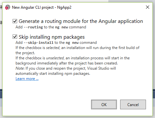Click the dark blue strip left of dialog

point(1,94)
